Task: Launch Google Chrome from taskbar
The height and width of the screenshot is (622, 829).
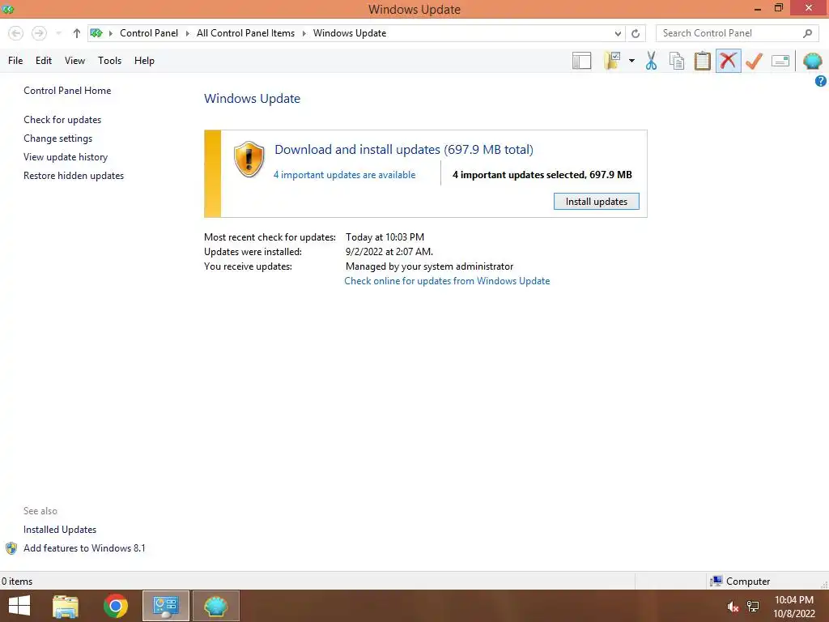Action: 116,606
